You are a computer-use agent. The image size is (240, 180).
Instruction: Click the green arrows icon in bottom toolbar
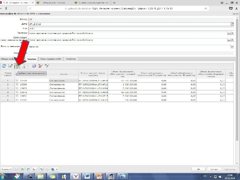22,169
